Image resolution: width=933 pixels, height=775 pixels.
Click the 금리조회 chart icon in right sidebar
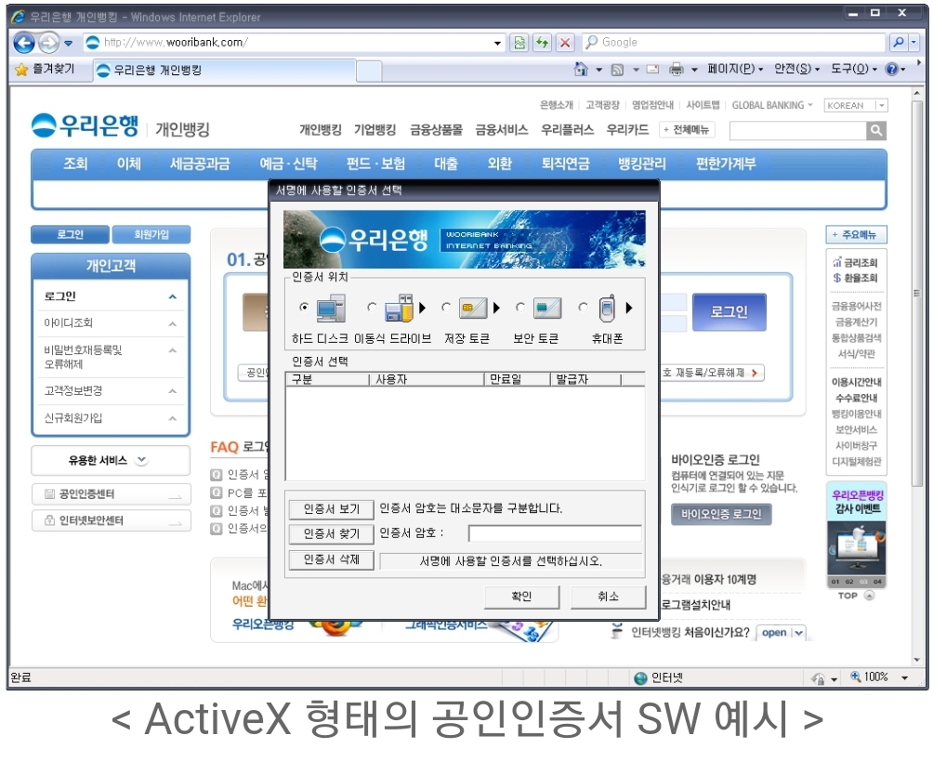pos(837,262)
